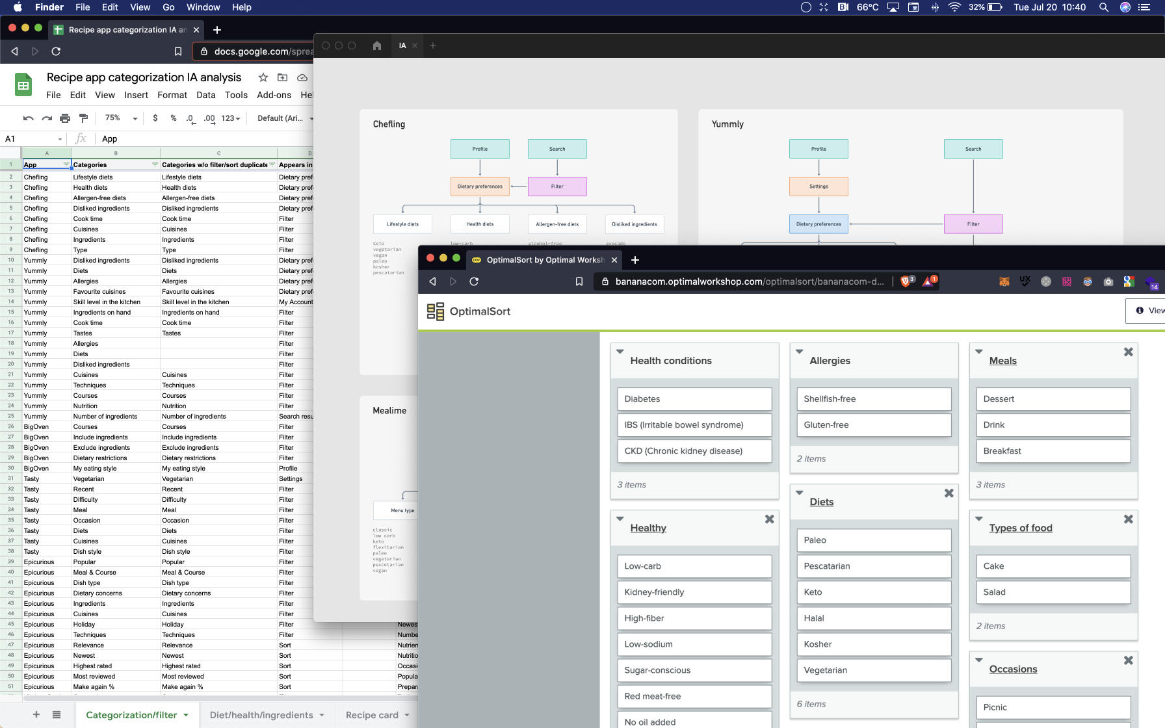Screen dimensions: 1165x728
Task: Show all sheets list icon
Action: point(57,714)
